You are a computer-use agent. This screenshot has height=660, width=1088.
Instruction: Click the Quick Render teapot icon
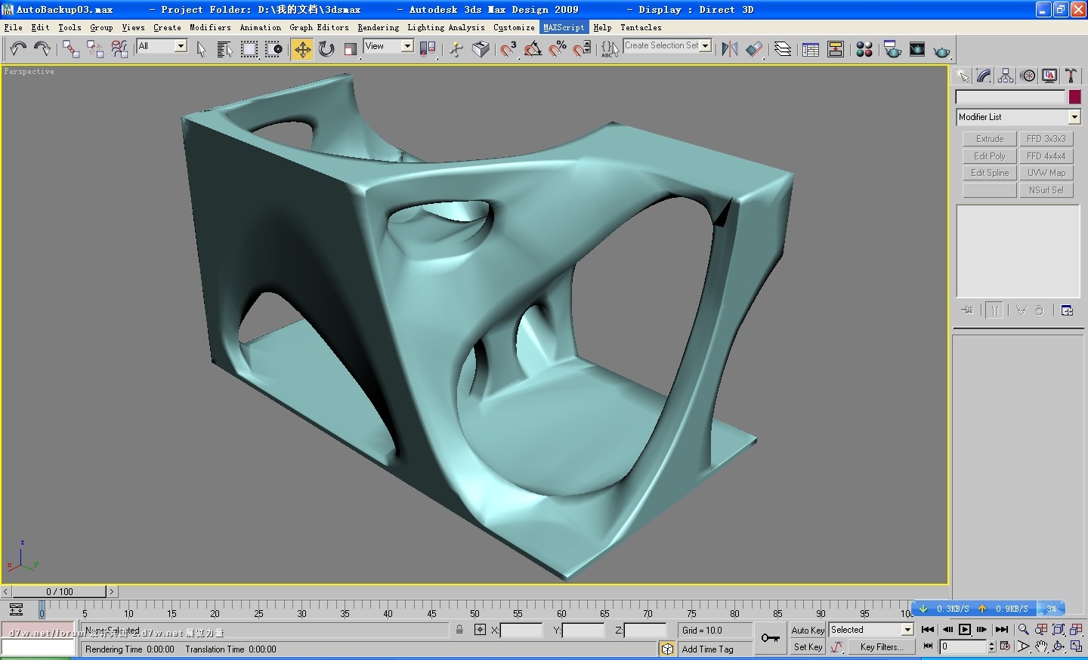[941, 49]
